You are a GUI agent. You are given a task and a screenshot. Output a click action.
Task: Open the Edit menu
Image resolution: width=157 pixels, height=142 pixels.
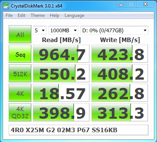coord(22,15)
